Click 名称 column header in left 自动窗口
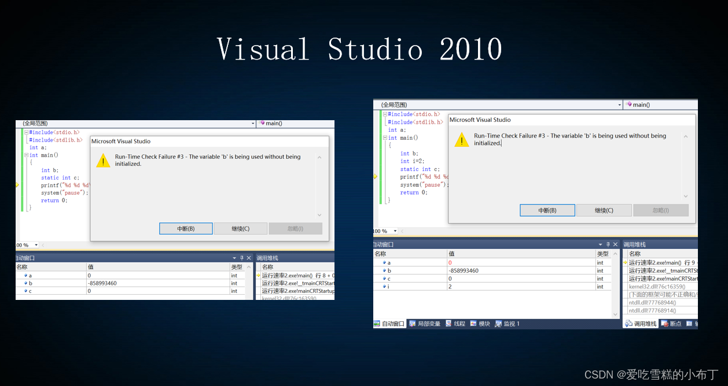The height and width of the screenshot is (386, 728). point(50,267)
